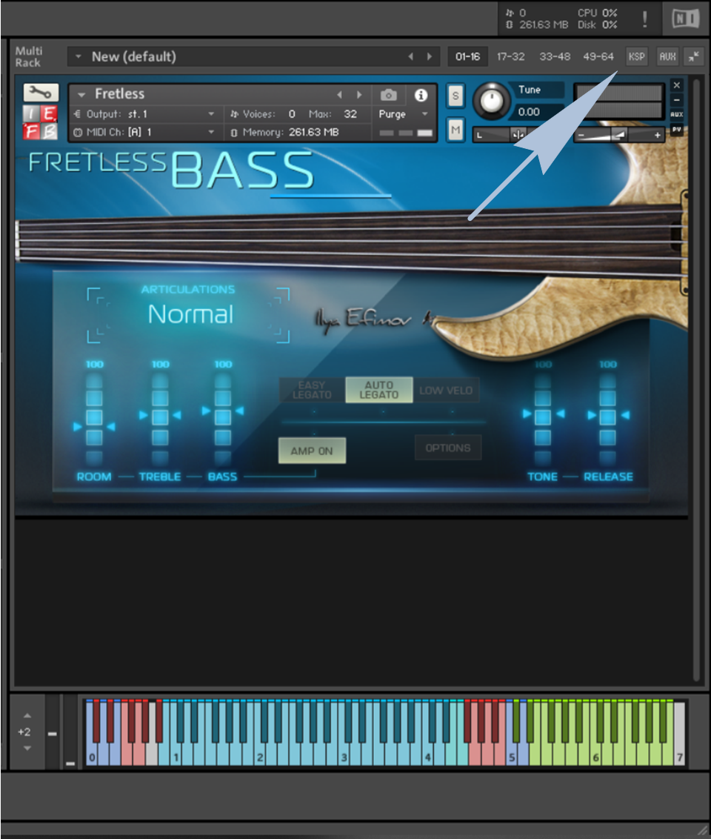The width and height of the screenshot is (711, 839).
Task: Click the BASS level slider
Action: 223,419
